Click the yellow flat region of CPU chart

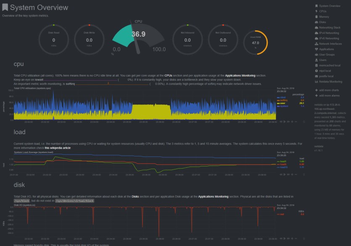tap(151, 112)
